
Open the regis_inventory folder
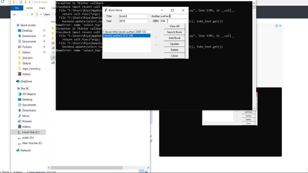pyautogui.click(x=31, y=69)
